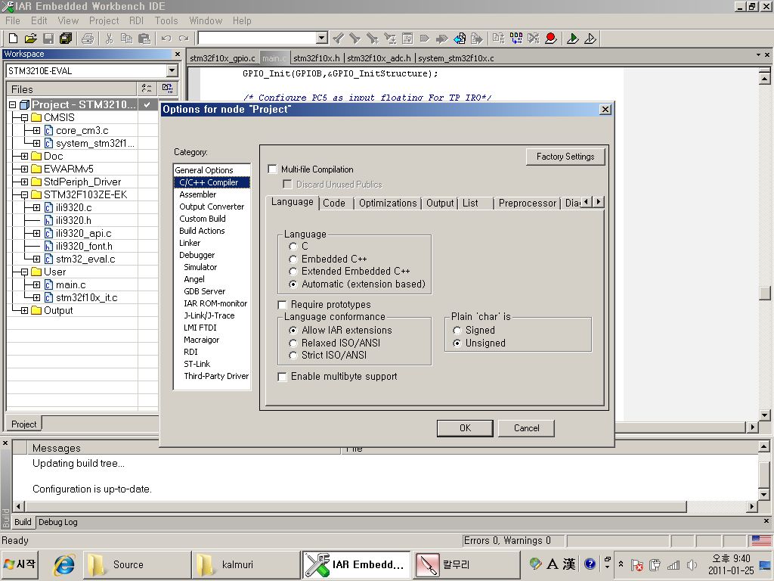Viewport: 774px width, 581px height.
Task: Open the Project menu
Action: 104,20
